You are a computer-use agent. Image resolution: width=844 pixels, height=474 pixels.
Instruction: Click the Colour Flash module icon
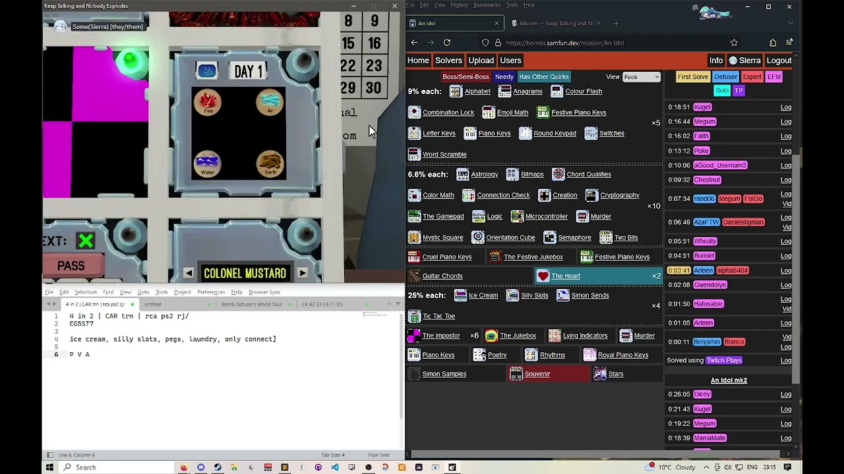(557, 92)
